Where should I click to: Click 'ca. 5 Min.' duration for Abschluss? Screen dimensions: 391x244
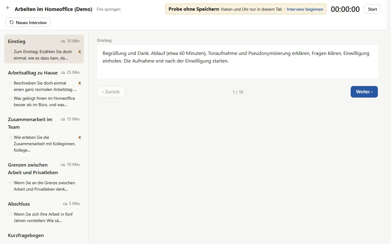click(x=72, y=203)
